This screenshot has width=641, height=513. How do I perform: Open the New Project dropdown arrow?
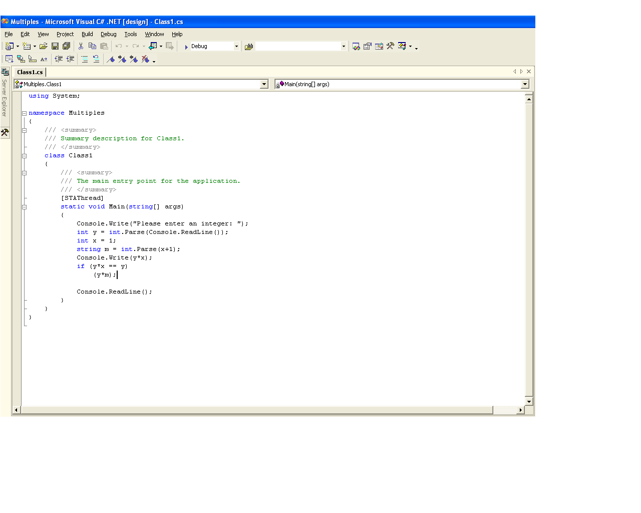point(18,46)
